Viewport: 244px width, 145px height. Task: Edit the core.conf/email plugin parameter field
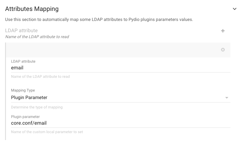click(x=121, y=123)
